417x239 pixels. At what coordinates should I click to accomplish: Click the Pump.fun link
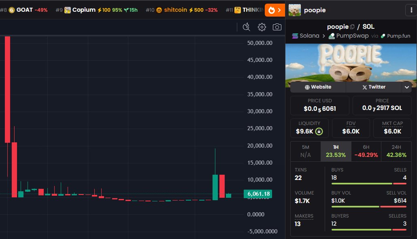tap(396, 36)
